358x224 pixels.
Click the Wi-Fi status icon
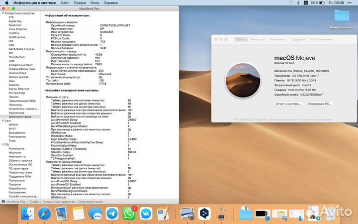[x=290, y=3]
